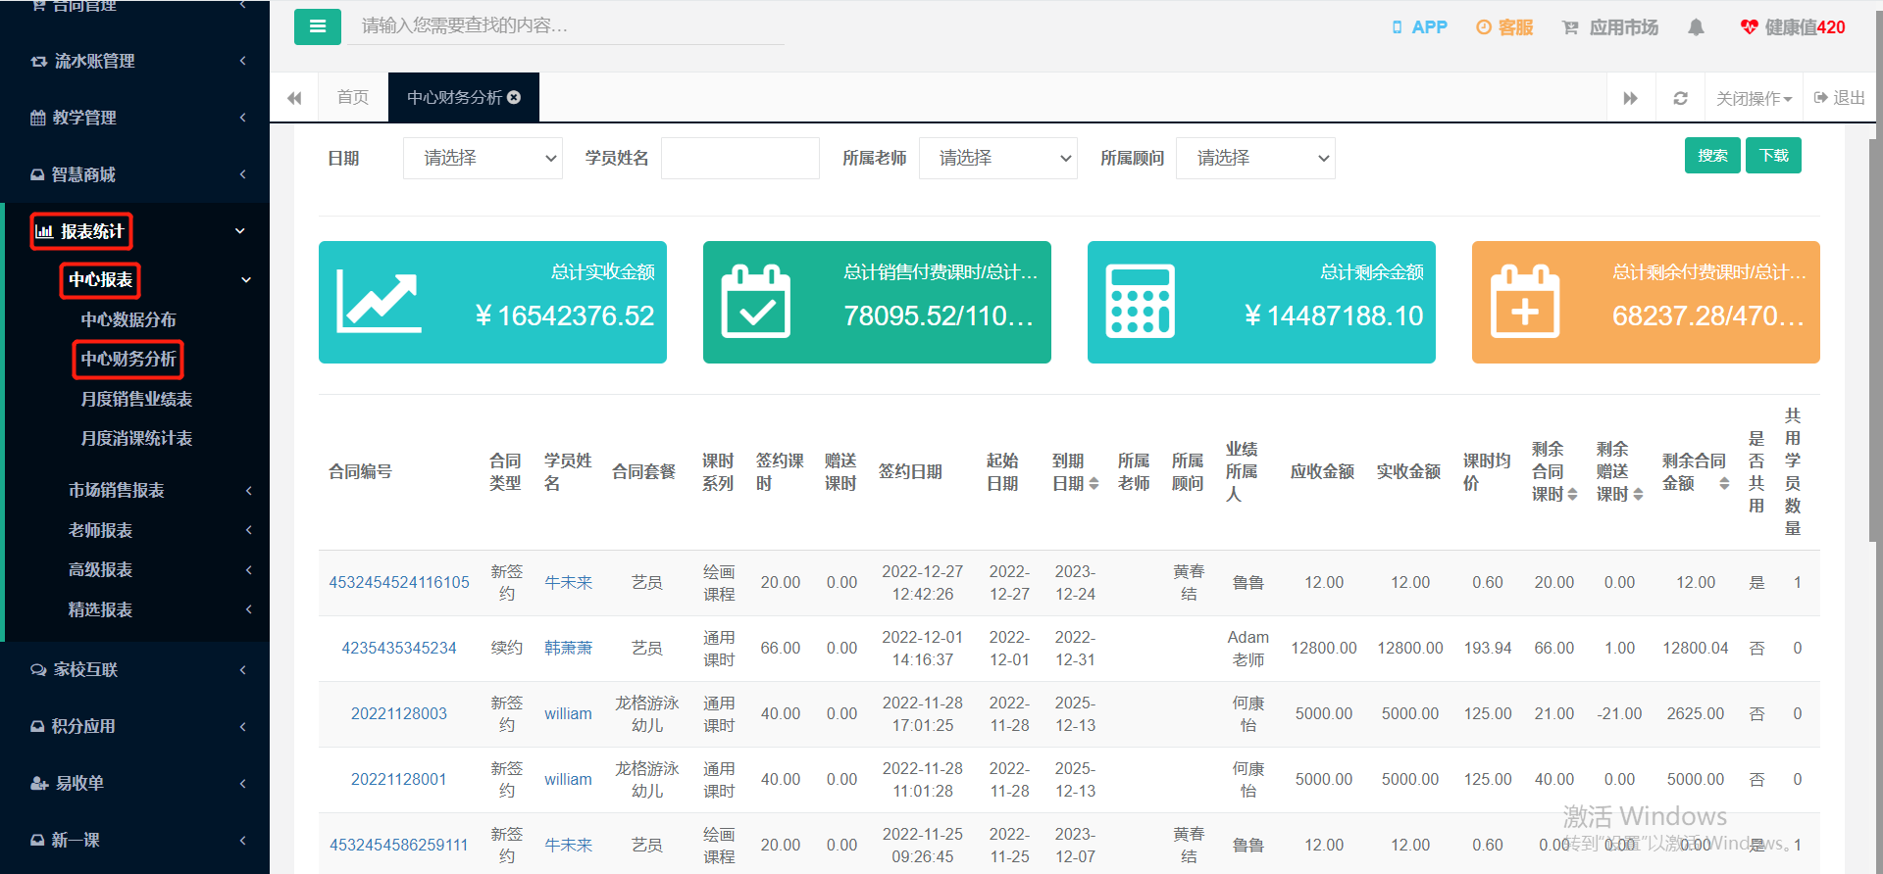Click the refresh tab icon

(1680, 98)
